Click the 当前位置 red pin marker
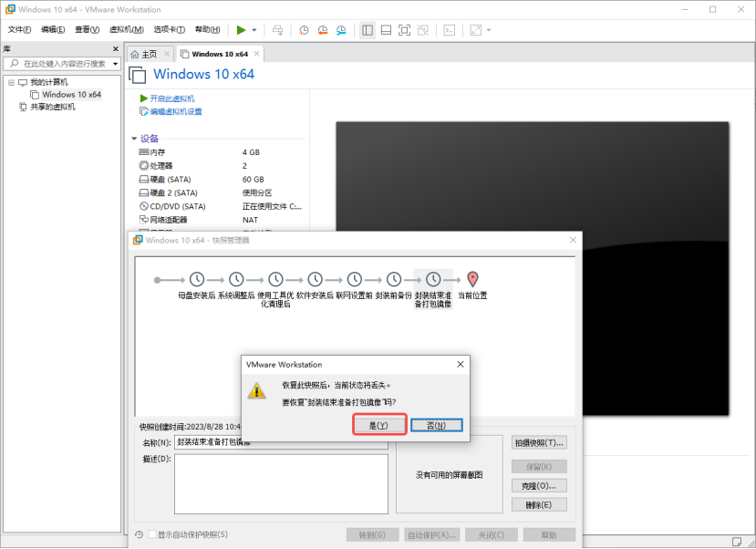 pyautogui.click(x=472, y=279)
